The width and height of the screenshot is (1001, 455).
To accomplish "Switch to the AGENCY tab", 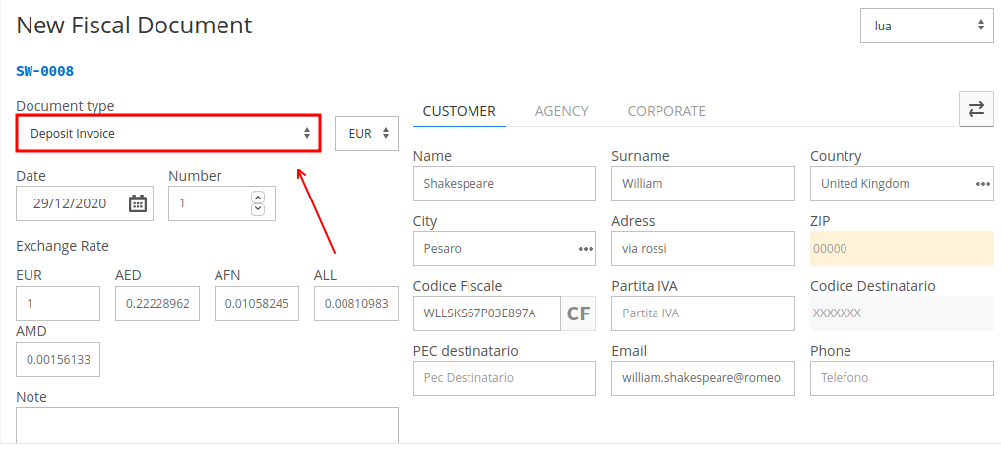I will (561, 111).
